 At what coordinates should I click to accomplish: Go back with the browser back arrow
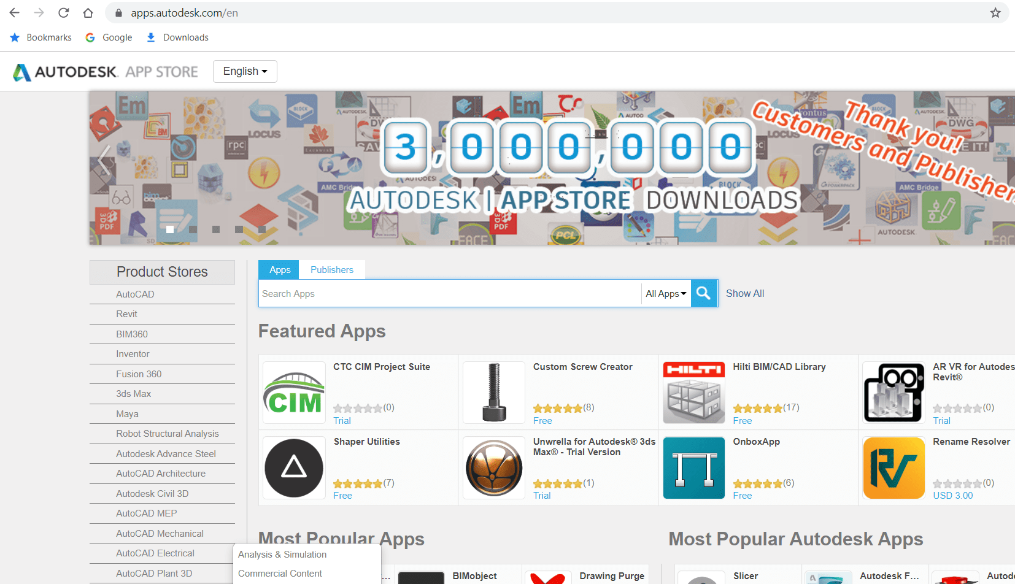[15, 13]
